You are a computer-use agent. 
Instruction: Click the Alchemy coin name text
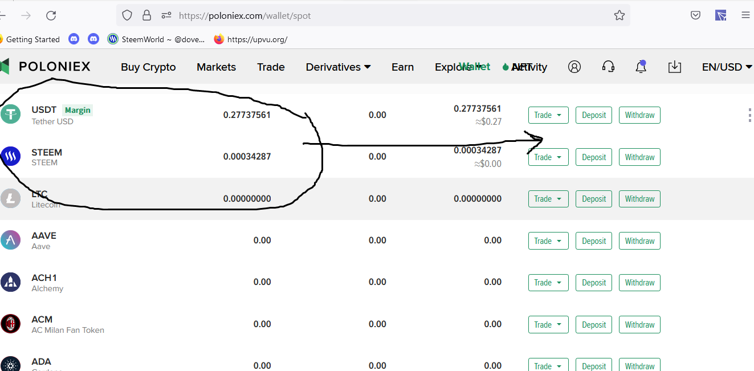coord(47,288)
